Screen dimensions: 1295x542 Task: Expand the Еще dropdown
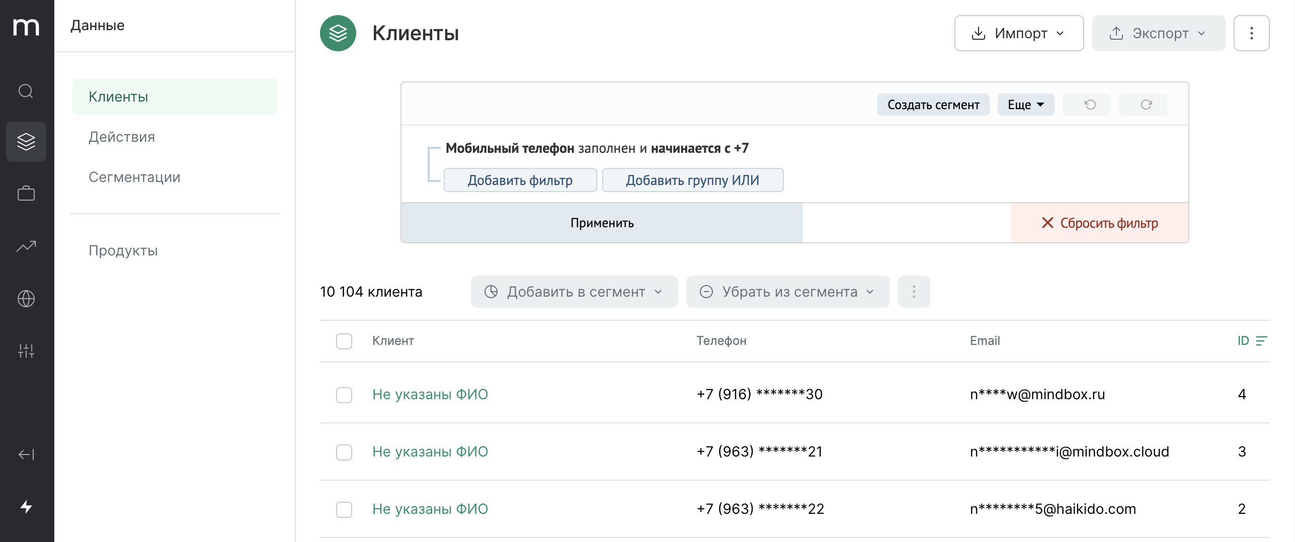coord(1026,105)
